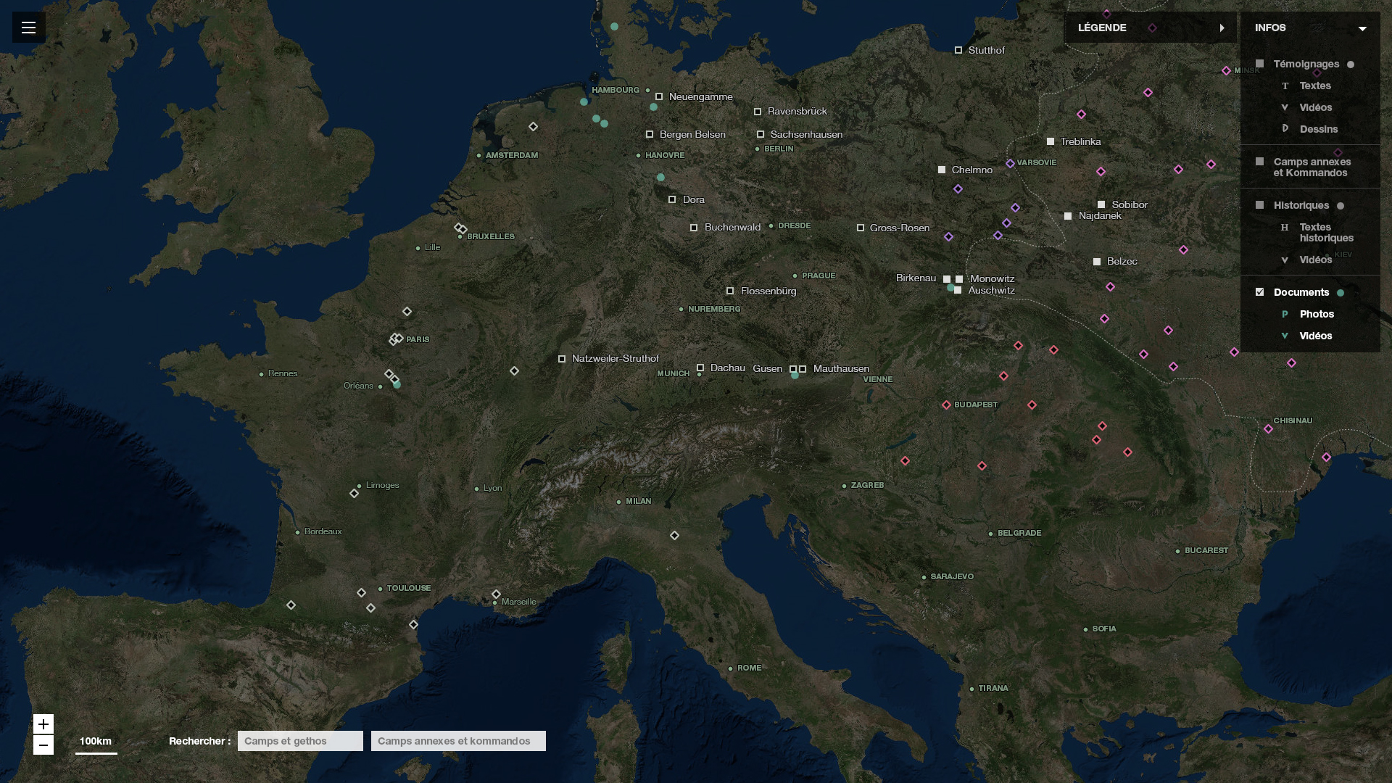Select the Flossenbürg camp marker
Viewport: 1392px width, 783px height.
730,291
